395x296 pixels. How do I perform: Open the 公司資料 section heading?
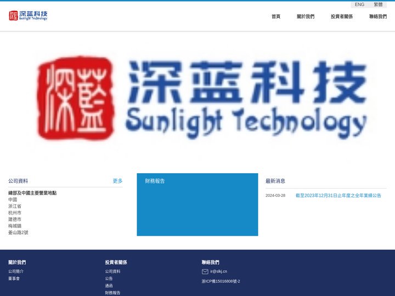[x=18, y=181]
